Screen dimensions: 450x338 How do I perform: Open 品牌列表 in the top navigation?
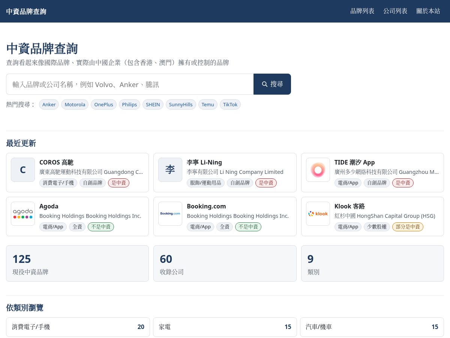(x=362, y=11)
